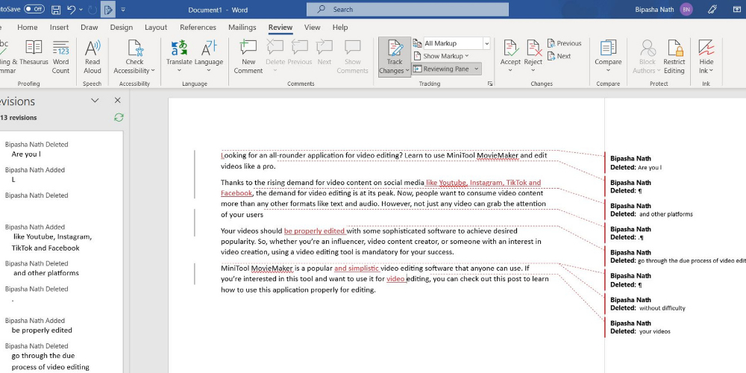746x373 pixels.
Task: Open Reviewing Pane dropdown arrow
Action: [477, 69]
